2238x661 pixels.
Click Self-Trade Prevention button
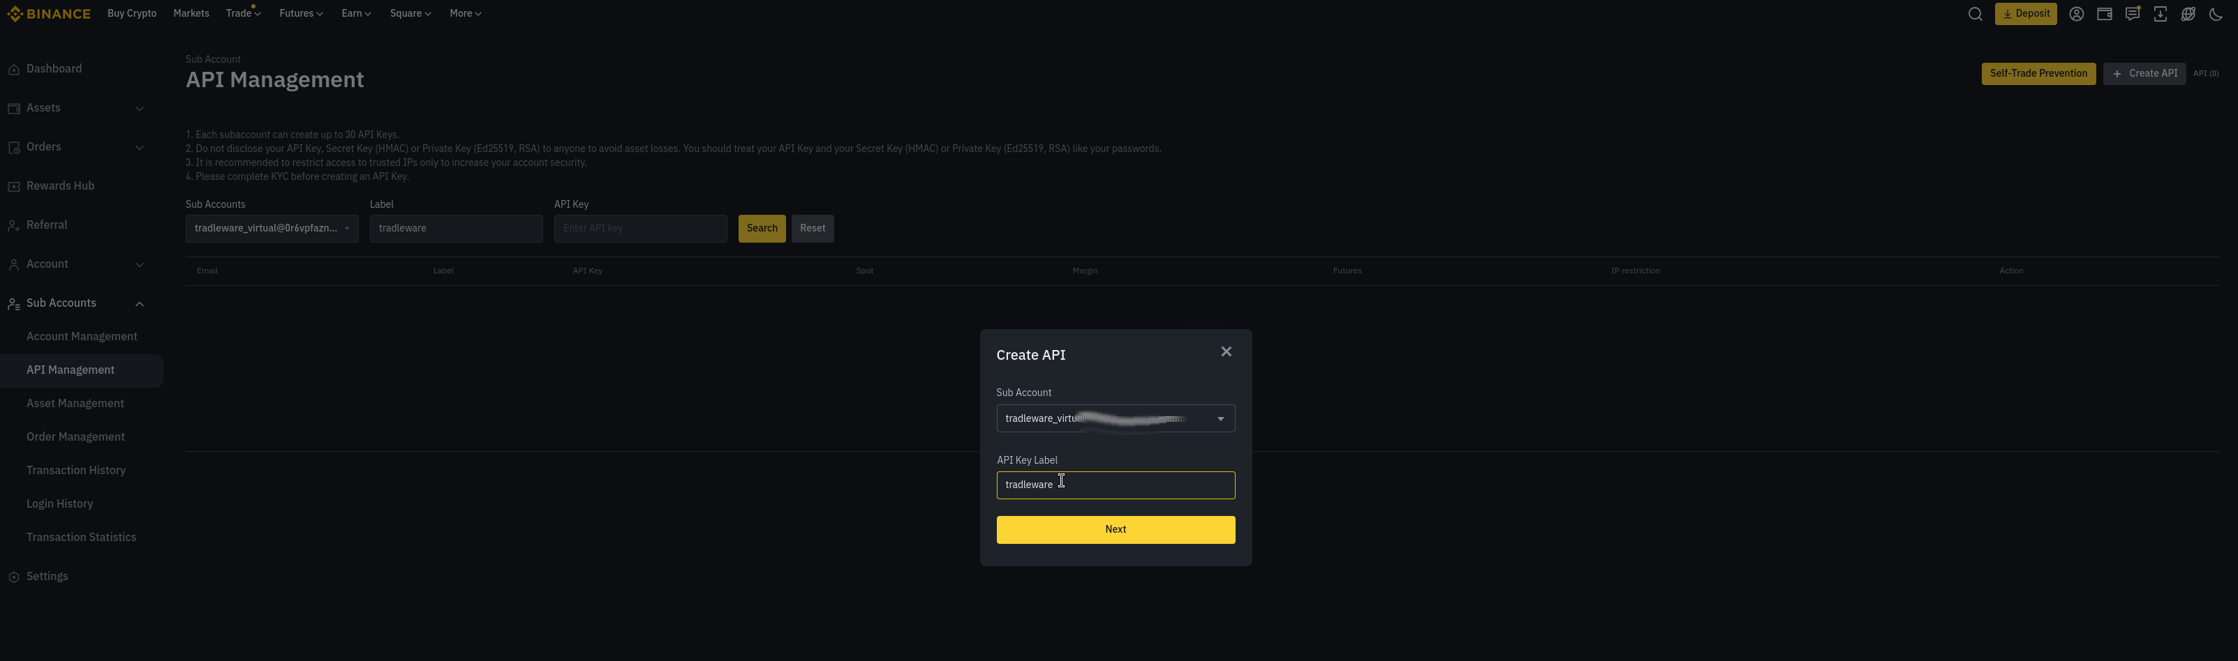(x=2038, y=74)
